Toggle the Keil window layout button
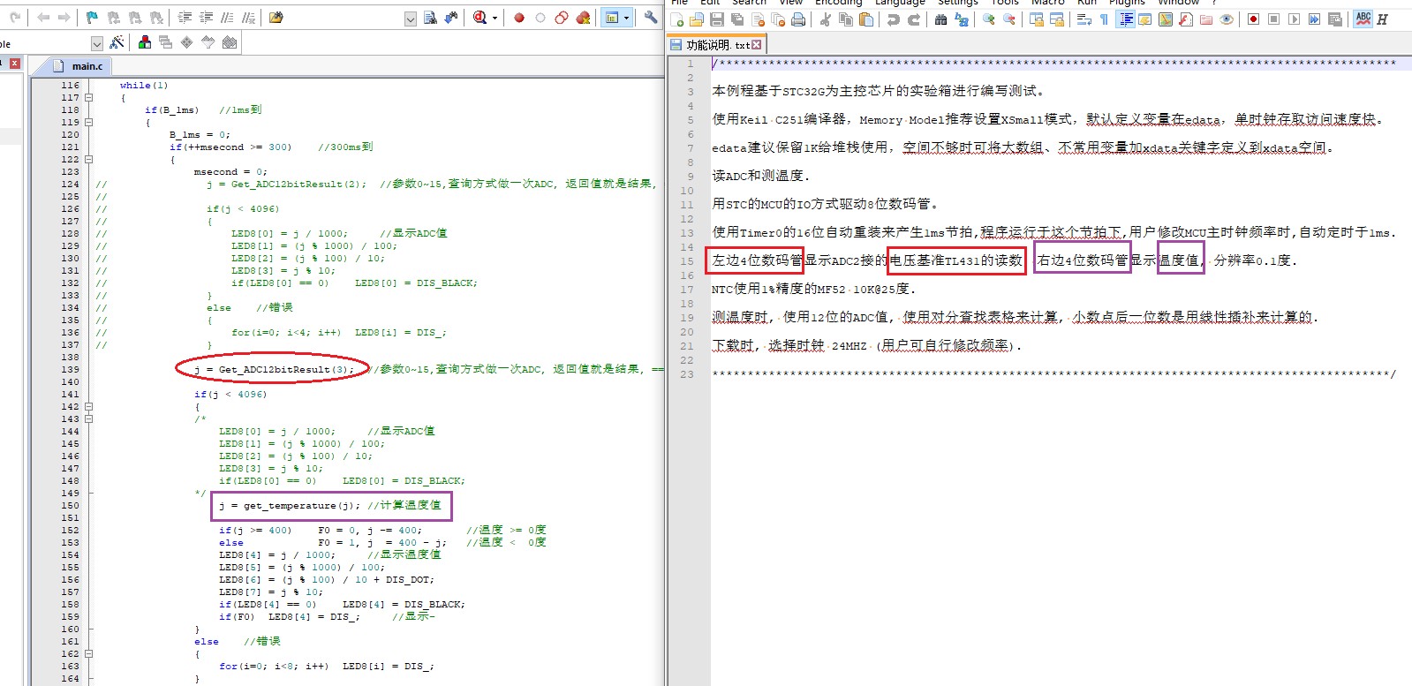 tap(611, 18)
